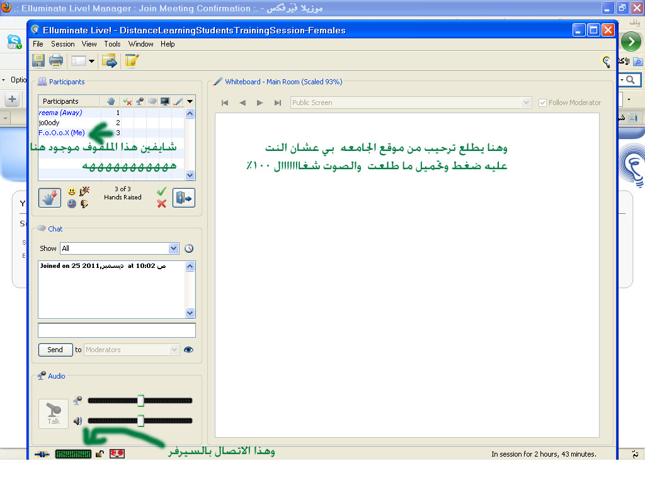Open the Session menu
645x483 pixels.
point(63,44)
